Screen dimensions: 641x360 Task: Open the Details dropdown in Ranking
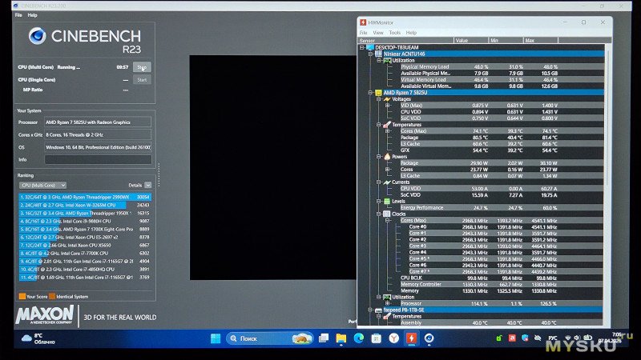(140, 184)
